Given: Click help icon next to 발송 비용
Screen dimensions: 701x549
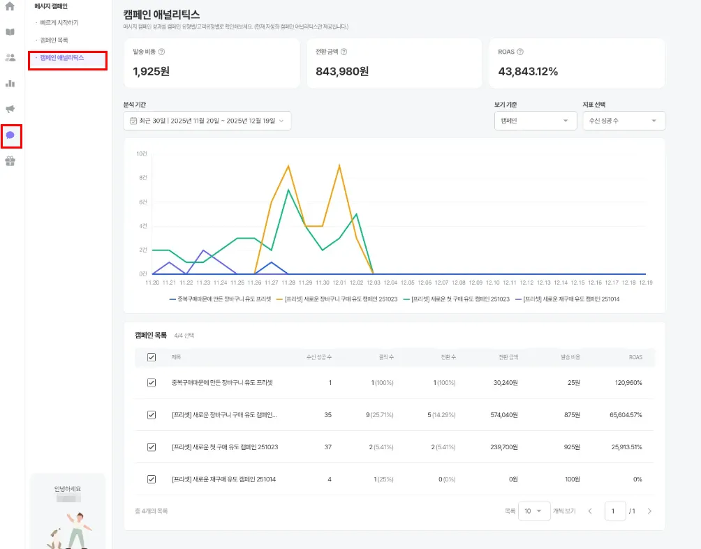Looking at the screenshot, I should [162, 52].
